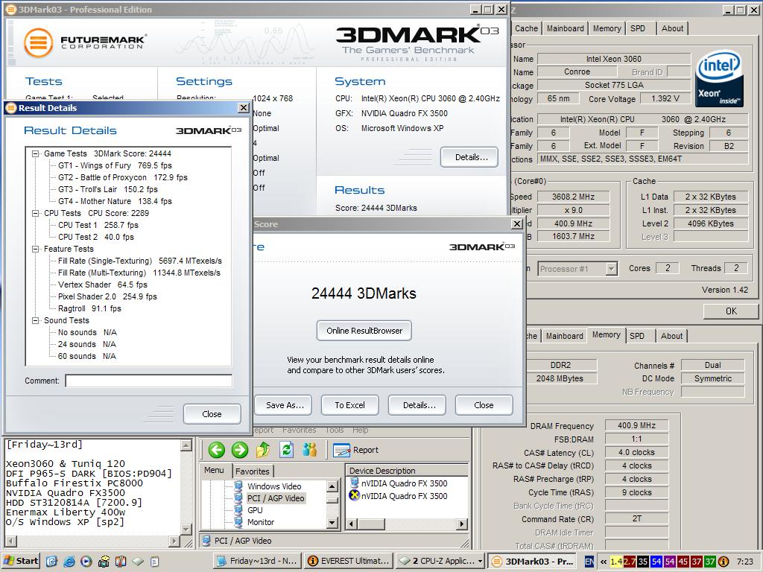
Task: Click Online ResultBrowser button
Action: (x=364, y=331)
